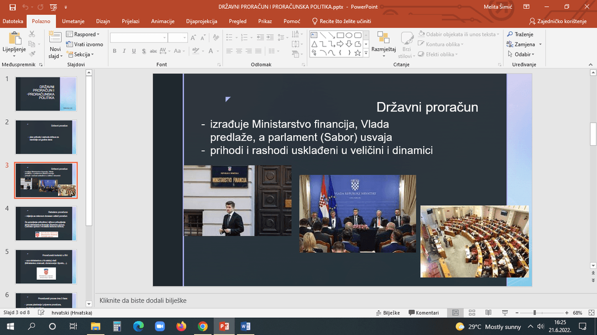Toggle the Komentari comments pane
This screenshot has width=597, height=335.
tap(423, 313)
